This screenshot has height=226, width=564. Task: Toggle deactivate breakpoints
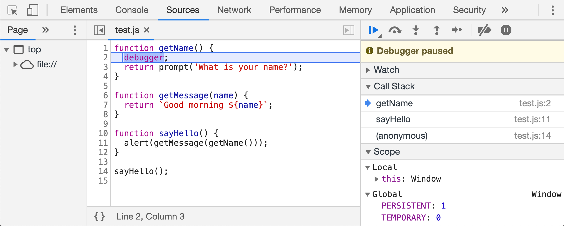tap(484, 30)
